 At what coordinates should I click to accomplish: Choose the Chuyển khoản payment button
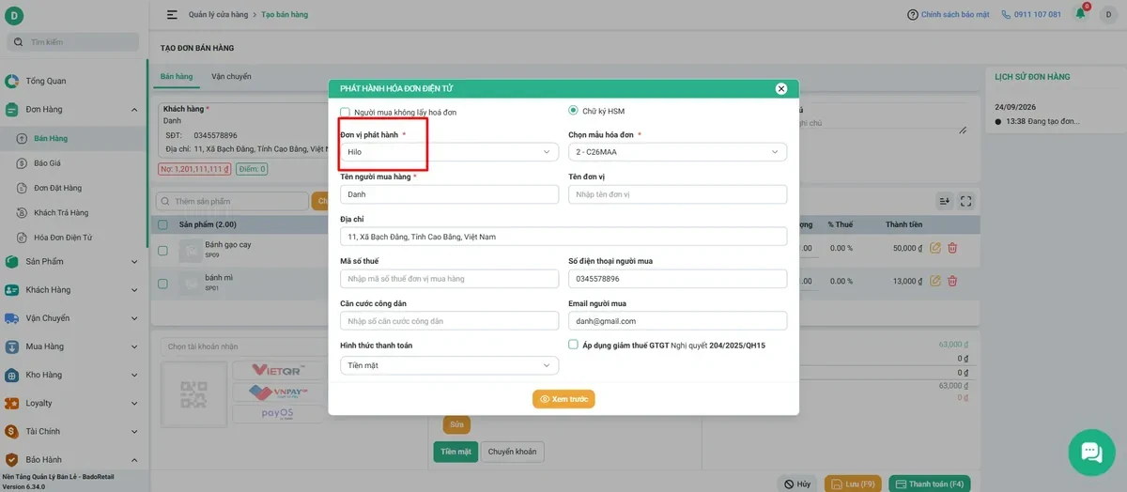pyautogui.click(x=513, y=452)
